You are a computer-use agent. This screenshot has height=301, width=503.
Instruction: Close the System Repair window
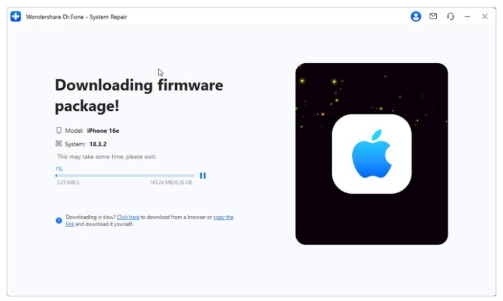tap(485, 16)
